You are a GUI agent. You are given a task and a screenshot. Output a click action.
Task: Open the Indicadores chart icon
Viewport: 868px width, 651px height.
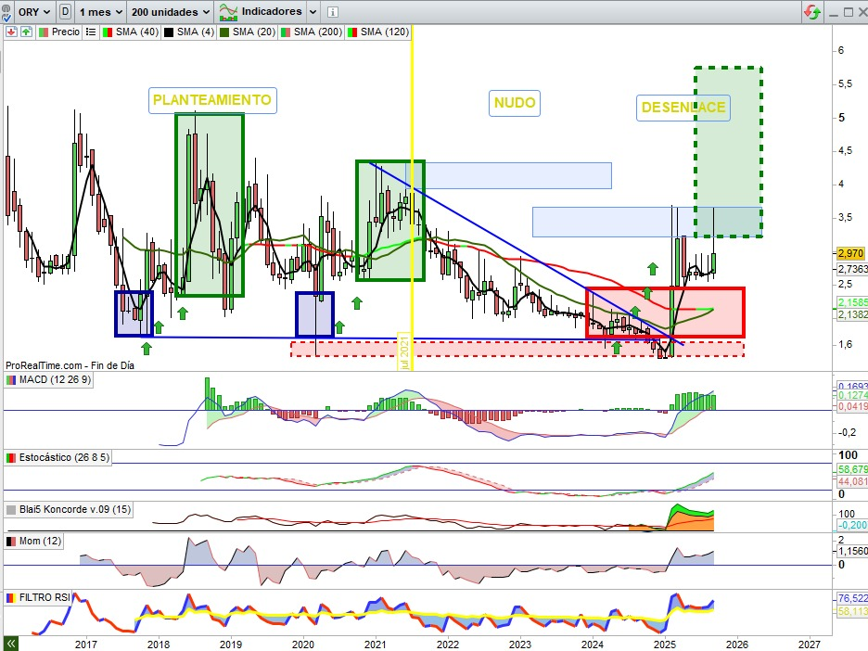click(x=227, y=12)
